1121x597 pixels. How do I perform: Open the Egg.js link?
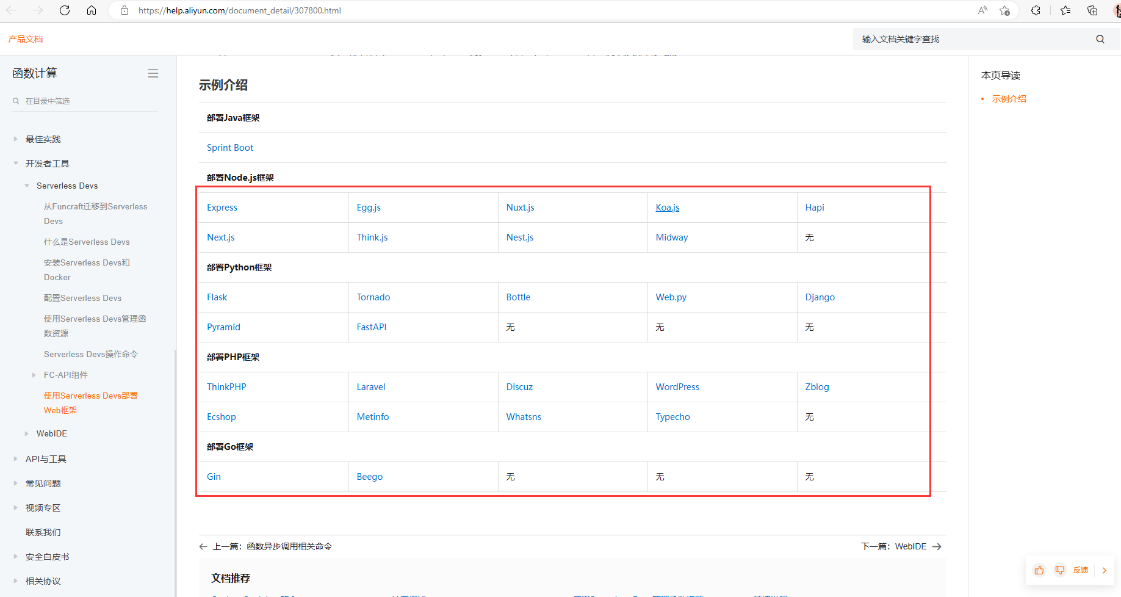tap(369, 208)
